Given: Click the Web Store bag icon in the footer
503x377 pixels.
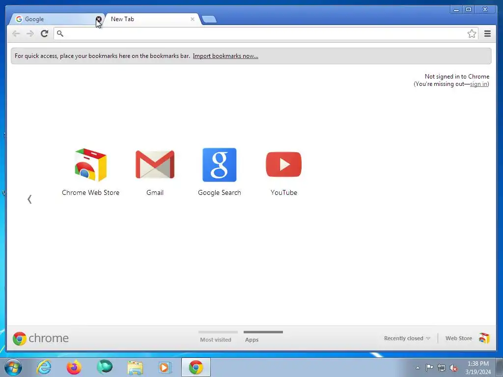Looking at the screenshot, I should coord(484,338).
